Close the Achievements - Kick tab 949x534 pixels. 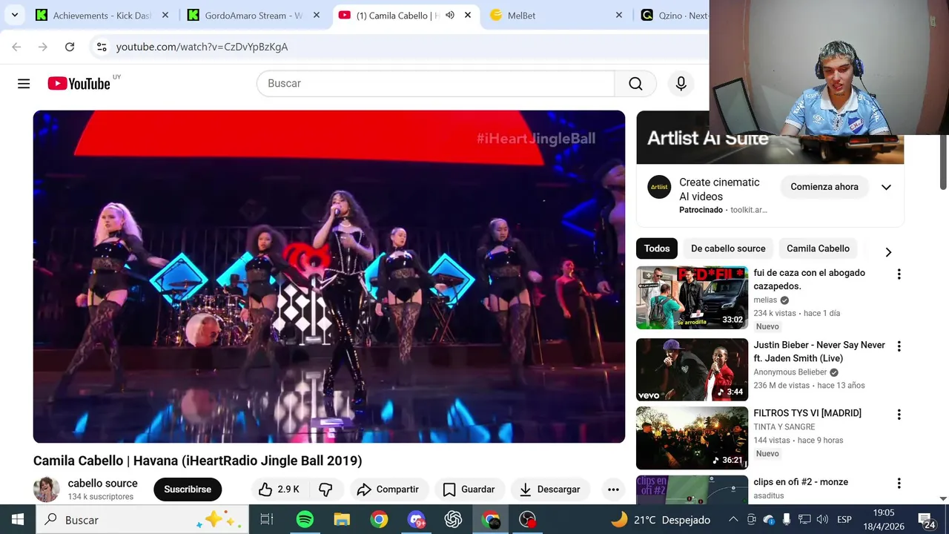coord(165,15)
